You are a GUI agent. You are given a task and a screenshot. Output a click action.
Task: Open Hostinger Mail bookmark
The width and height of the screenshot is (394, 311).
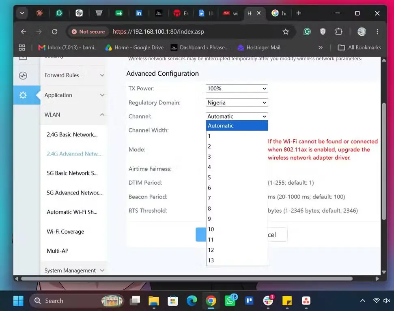pyautogui.click(x=259, y=47)
